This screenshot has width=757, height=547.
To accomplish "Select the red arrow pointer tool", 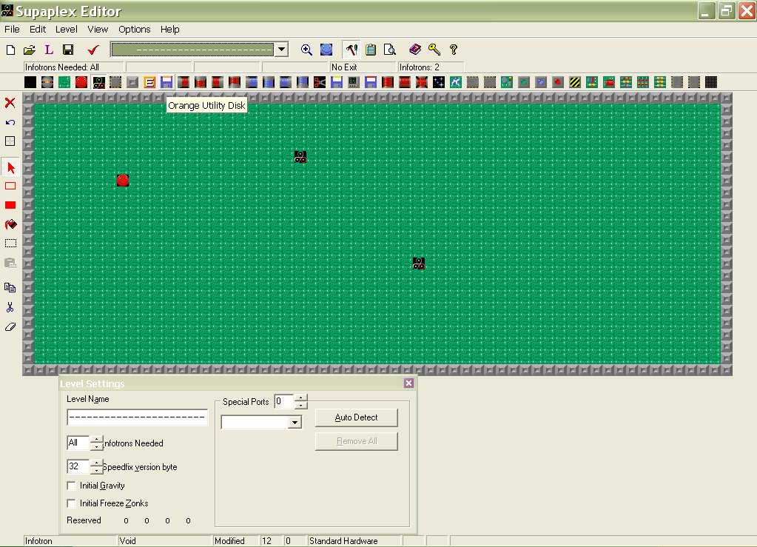I will [x=10, y=168].
